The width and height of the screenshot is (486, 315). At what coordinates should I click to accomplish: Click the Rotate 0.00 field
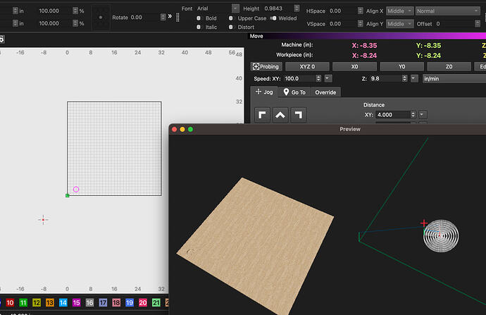tap(145, 18)
